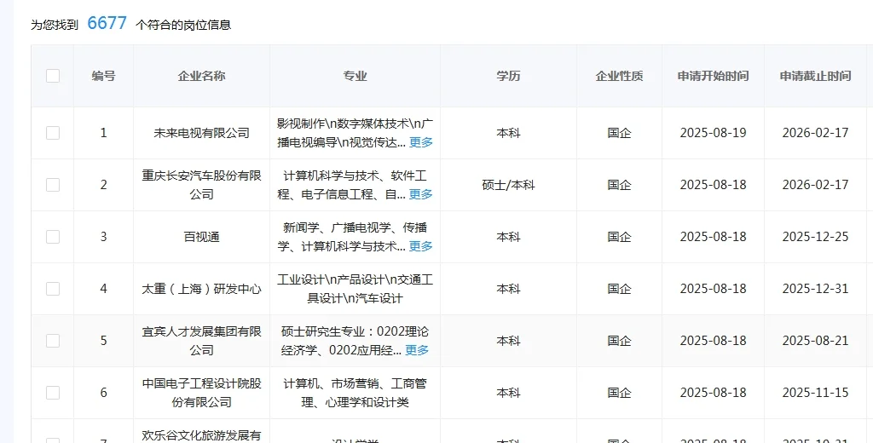Screen dimensions: 873x443
Task: Select company name 欢乐谷文化旅游发展有
Action: point(201,435)
